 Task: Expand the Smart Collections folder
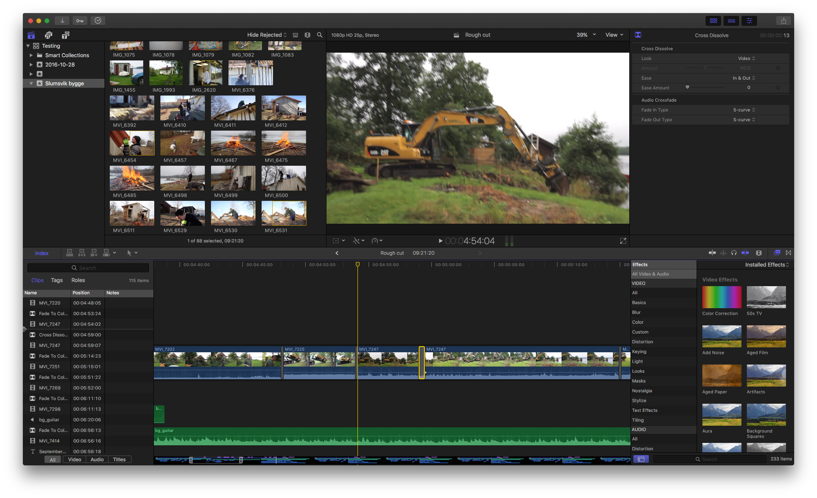click(31, 55)
